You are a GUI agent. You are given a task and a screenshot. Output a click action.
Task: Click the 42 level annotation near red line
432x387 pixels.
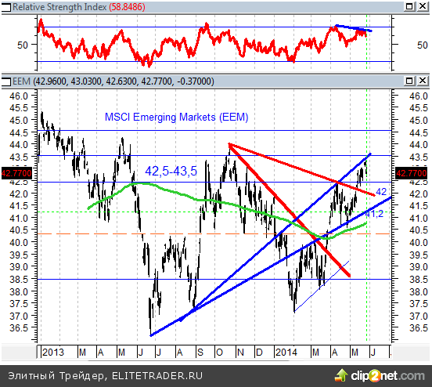tap(381, 191)
